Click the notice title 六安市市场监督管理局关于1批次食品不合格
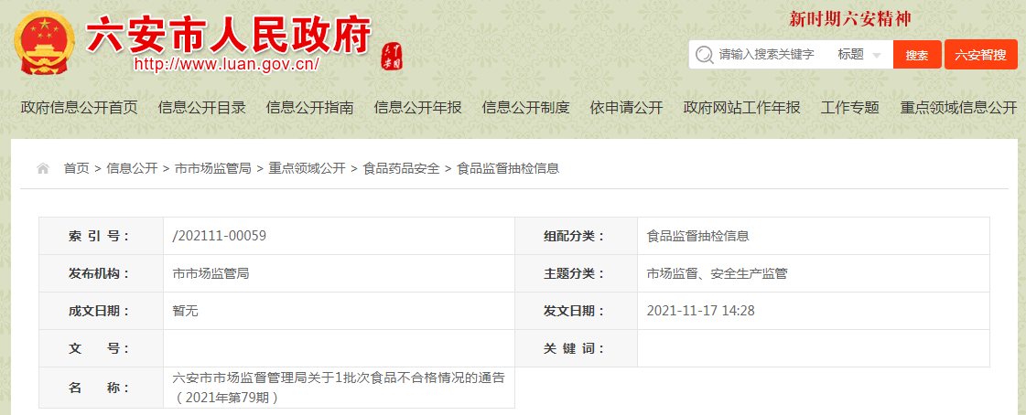The width and height of the screenshot is (1026, 415). coord(339,388)
